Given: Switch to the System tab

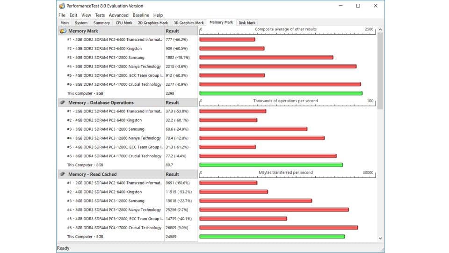Looking at the screenshot, I should (x=81, y=22).
